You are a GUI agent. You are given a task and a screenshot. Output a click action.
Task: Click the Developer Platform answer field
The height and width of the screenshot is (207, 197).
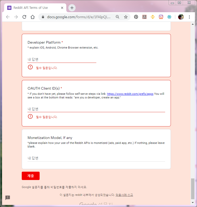coord(62,59)
